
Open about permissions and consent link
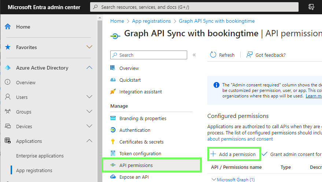click(240, 139)
